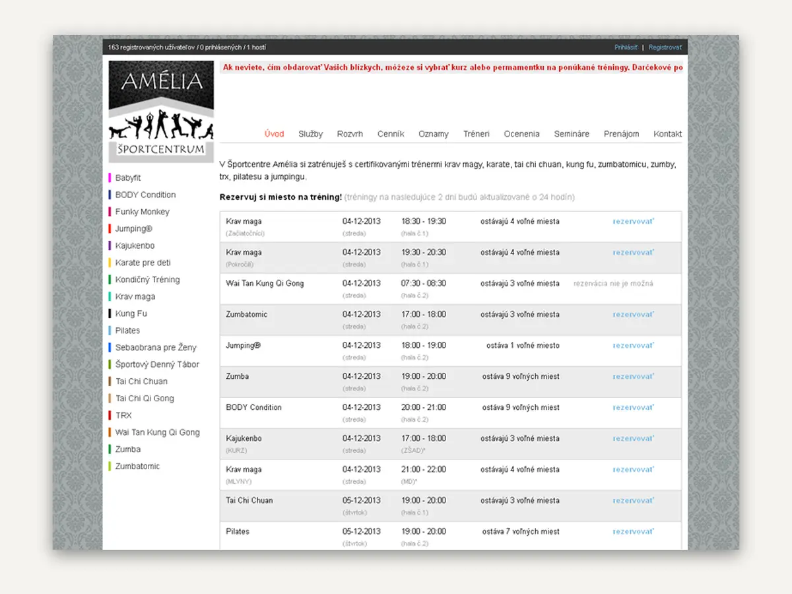Screen dimensions: 792x594
Task: Open the Prenájom menu item
Action: tap(621, 134)
